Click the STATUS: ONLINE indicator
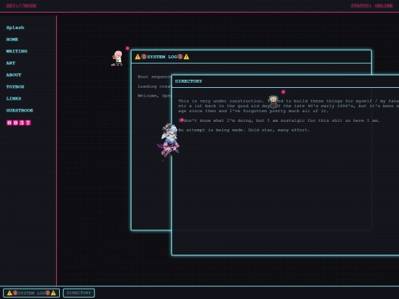Viewport: 399px width, 299px height. (372, 6)
